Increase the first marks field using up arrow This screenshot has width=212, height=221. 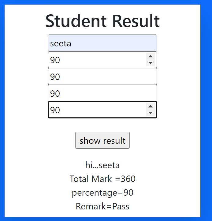(150, 56)
